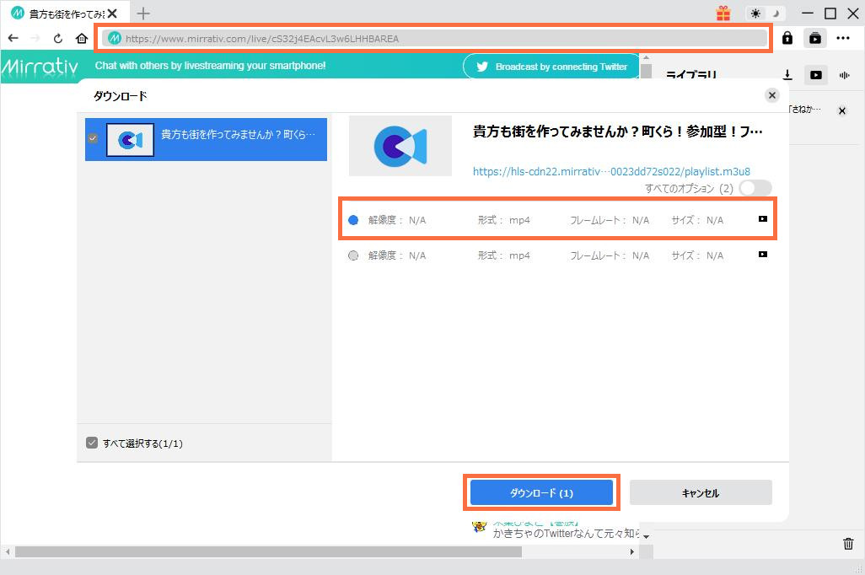This screenshot has width=865, height=575.
Task: Click the gift box icon
Action: pos(723,13)
